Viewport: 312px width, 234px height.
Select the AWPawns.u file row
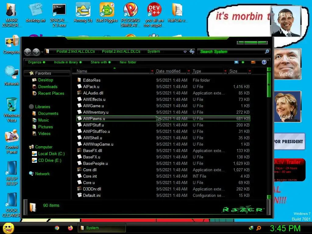pos(163,119)
